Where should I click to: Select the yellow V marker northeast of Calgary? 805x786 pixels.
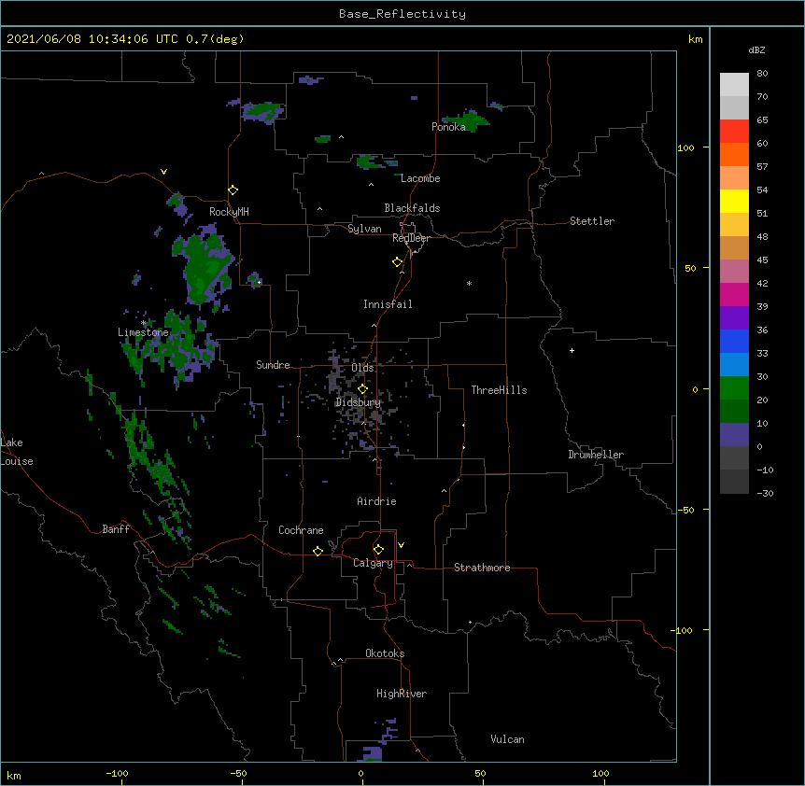401,545
